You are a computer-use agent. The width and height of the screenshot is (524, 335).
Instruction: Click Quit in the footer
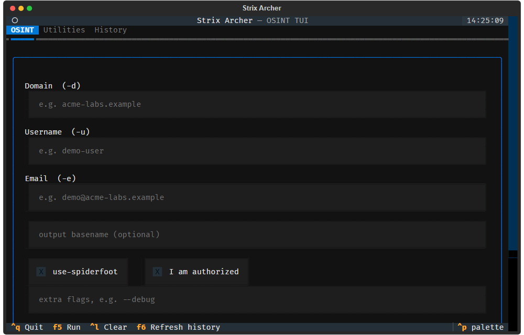point(27,327)
